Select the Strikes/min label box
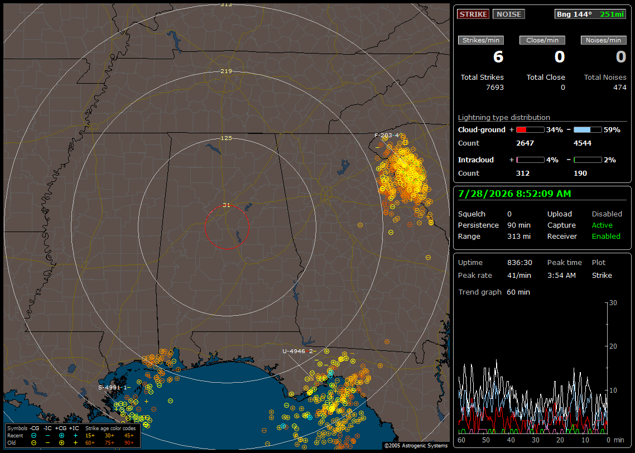635x453 pixels. click(x=480, y=40)
